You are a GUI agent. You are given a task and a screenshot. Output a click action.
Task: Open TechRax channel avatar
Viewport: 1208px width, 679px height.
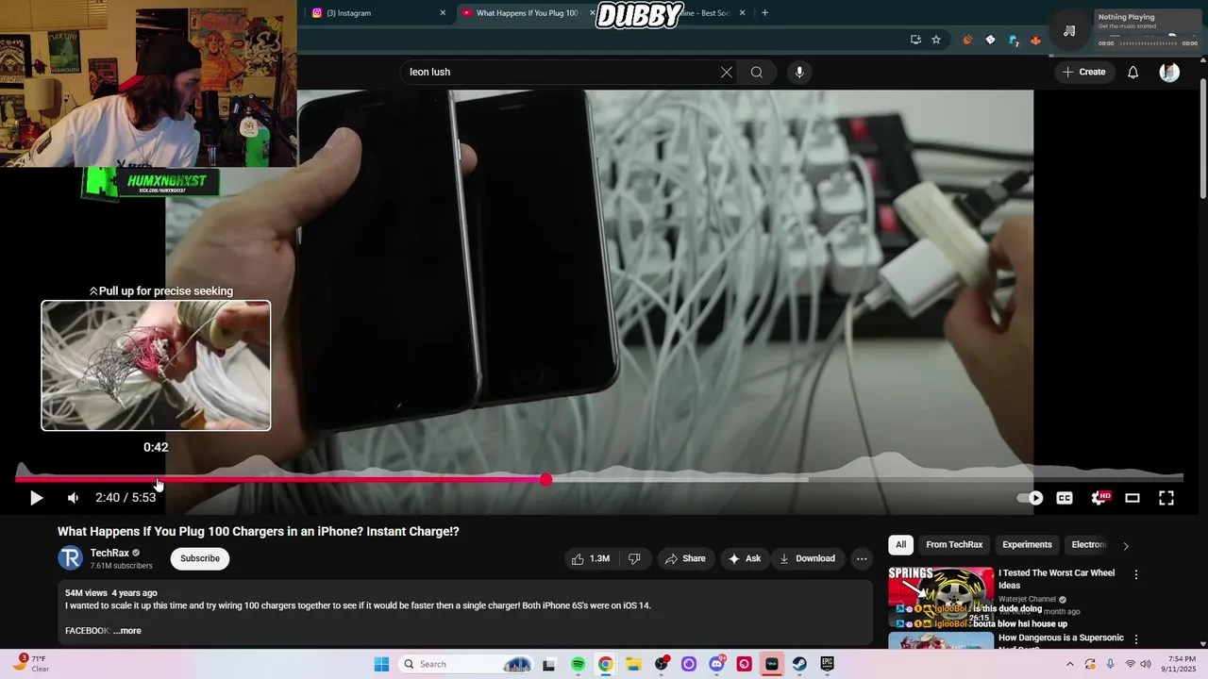(x=71, y=558)
